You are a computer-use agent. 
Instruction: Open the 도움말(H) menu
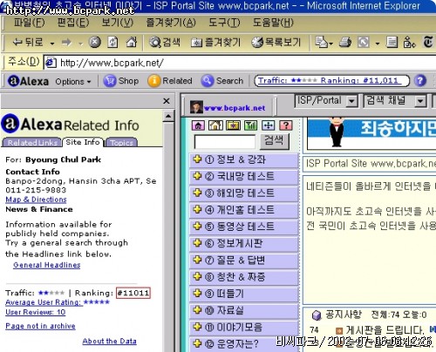[x=273, y=23]
